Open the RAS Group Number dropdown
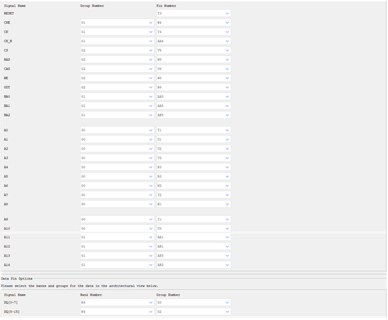The image size is (388, 320). click(x=117, y=60)
